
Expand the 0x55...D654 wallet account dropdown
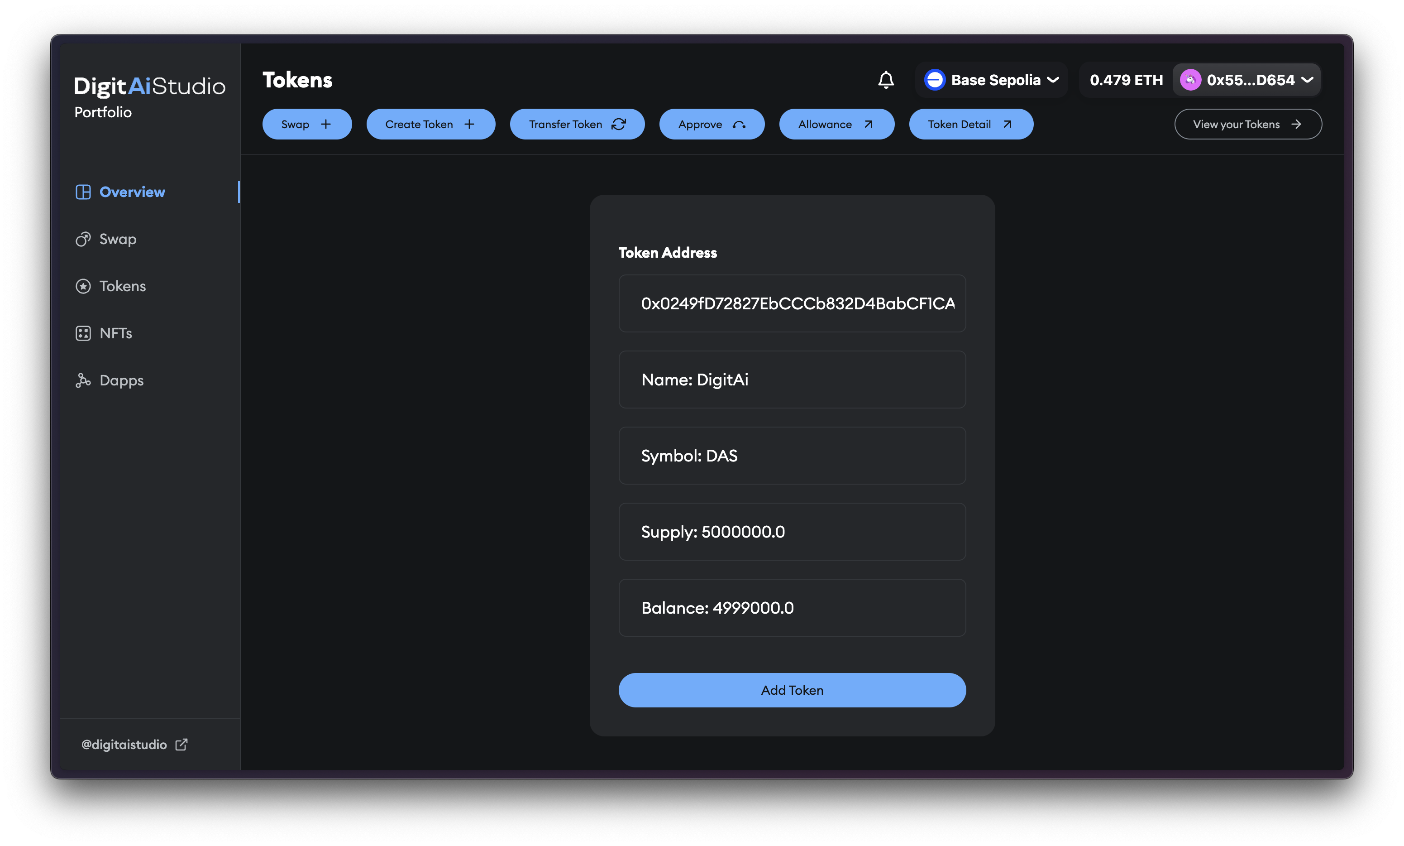pyautogui.click(x=1308, y=80)
